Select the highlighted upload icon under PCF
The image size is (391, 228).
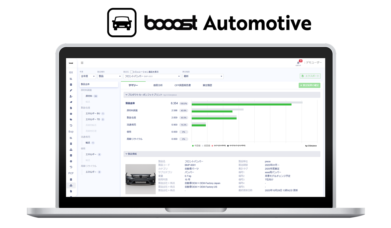[x=71, y=185]
